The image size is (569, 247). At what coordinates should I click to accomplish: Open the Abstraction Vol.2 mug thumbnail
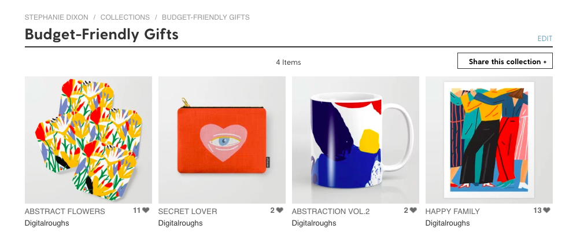(x=355, y=140)
